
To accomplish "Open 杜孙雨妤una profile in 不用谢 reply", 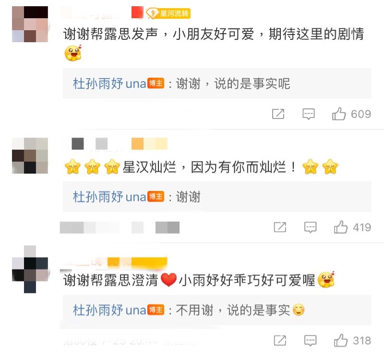I will click(x=109, y=310).
